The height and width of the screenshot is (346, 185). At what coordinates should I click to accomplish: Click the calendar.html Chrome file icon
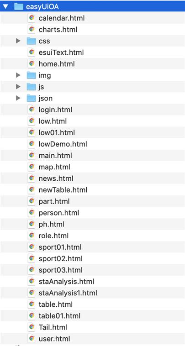tap(32, 18)
